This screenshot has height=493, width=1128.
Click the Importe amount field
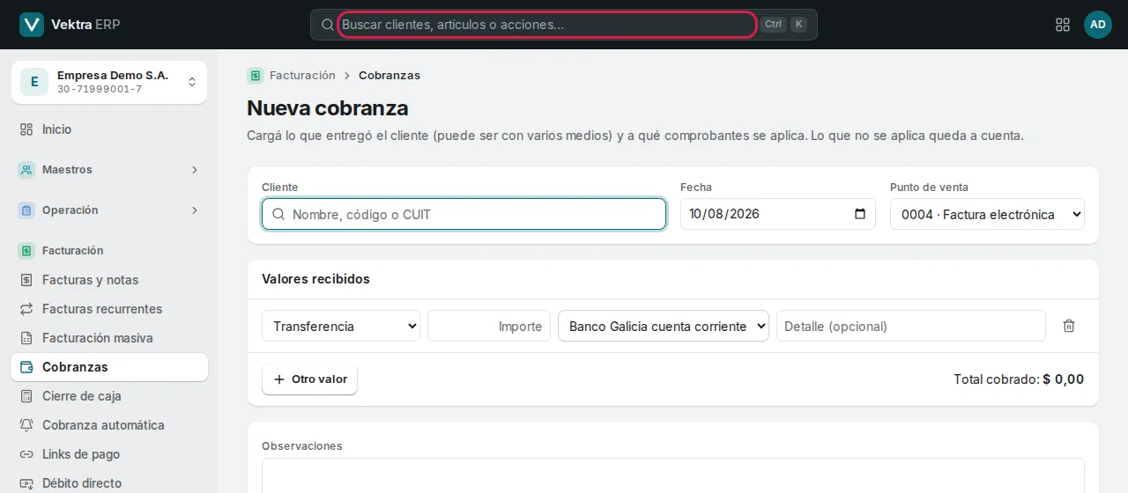point(489,326)
